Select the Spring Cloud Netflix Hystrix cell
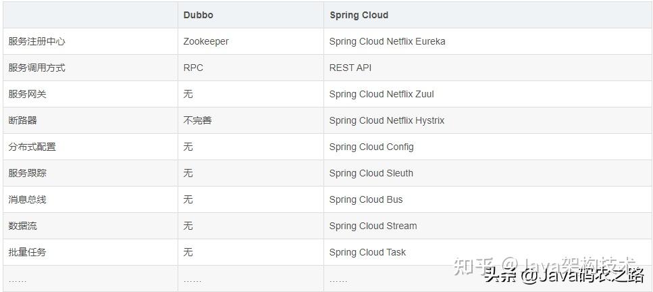Image resolution: width=653 pixels, height=292 pixels. click(x=387, y=120)
